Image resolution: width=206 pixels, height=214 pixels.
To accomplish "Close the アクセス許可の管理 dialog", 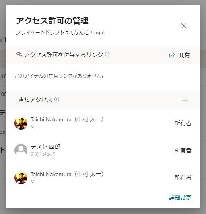I will click(x=184, y=26).
